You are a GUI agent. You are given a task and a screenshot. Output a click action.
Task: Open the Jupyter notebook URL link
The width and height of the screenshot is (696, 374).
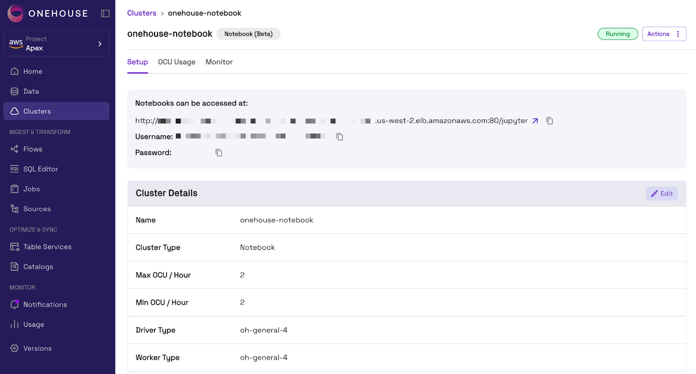331,121
